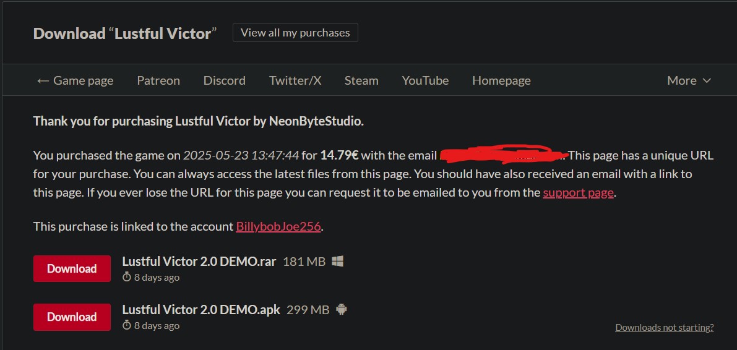This screenshot has width=737, height=350.
Task: Visit the YouTube navigation link
Action: click(425, 80)
